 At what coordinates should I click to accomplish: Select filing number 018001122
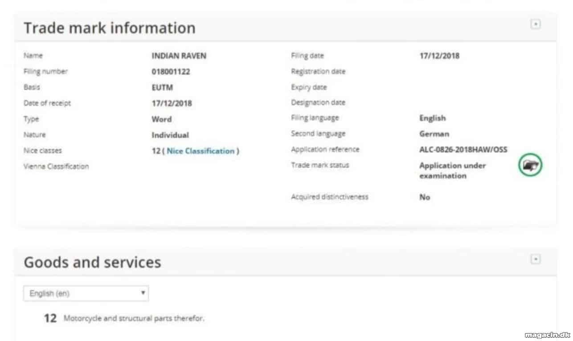[171, 72]
